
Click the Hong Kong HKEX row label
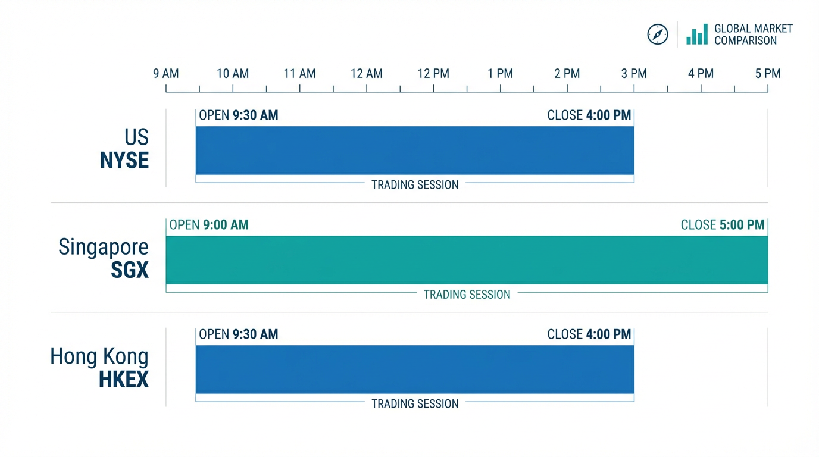pyautogui.click(x=100, y=368)
